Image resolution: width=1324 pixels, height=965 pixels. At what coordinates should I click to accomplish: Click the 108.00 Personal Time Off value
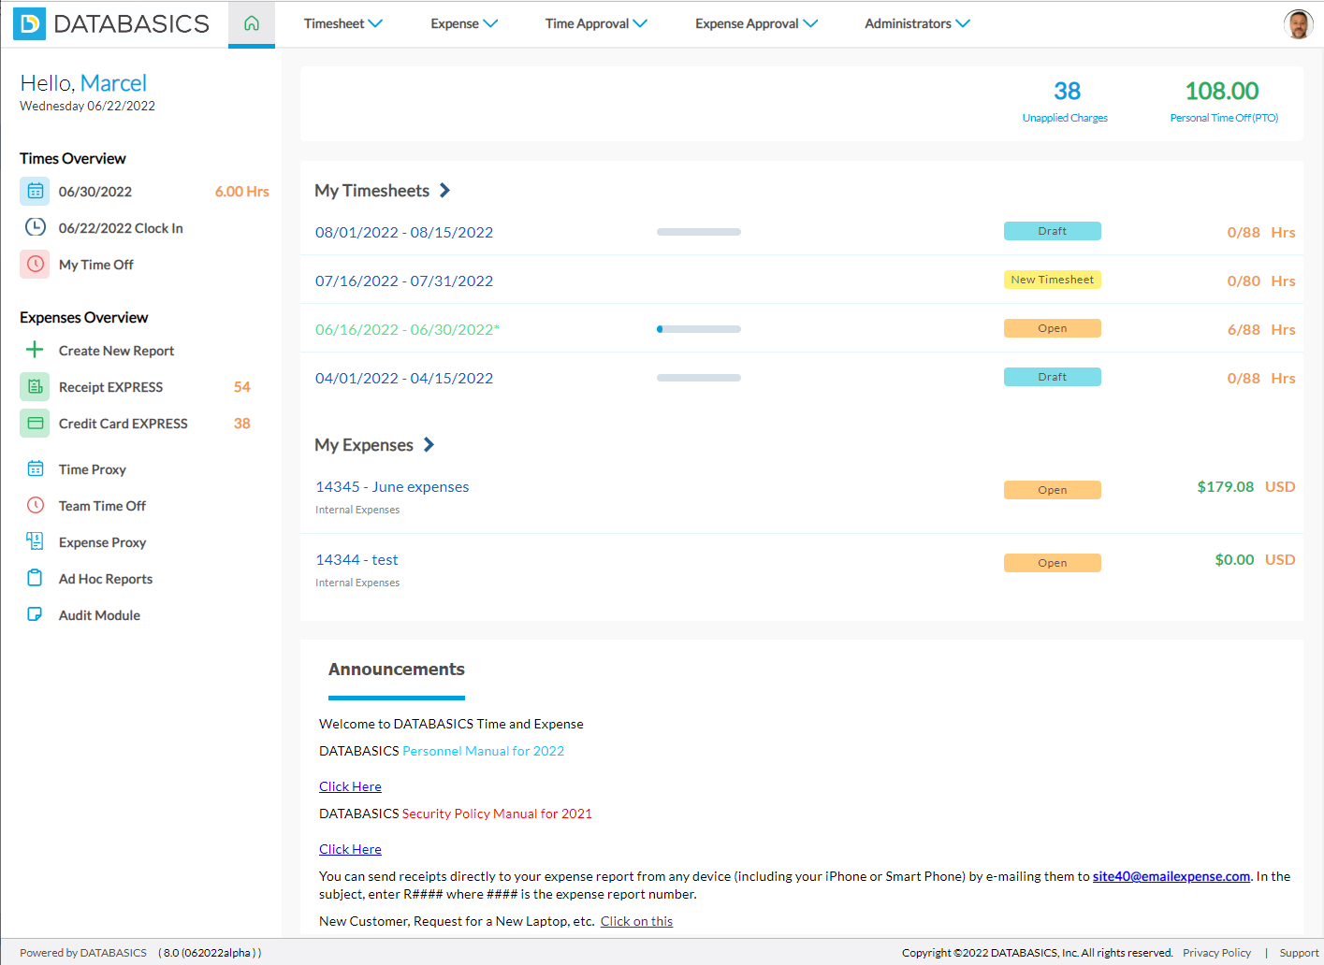point(1222,91)
